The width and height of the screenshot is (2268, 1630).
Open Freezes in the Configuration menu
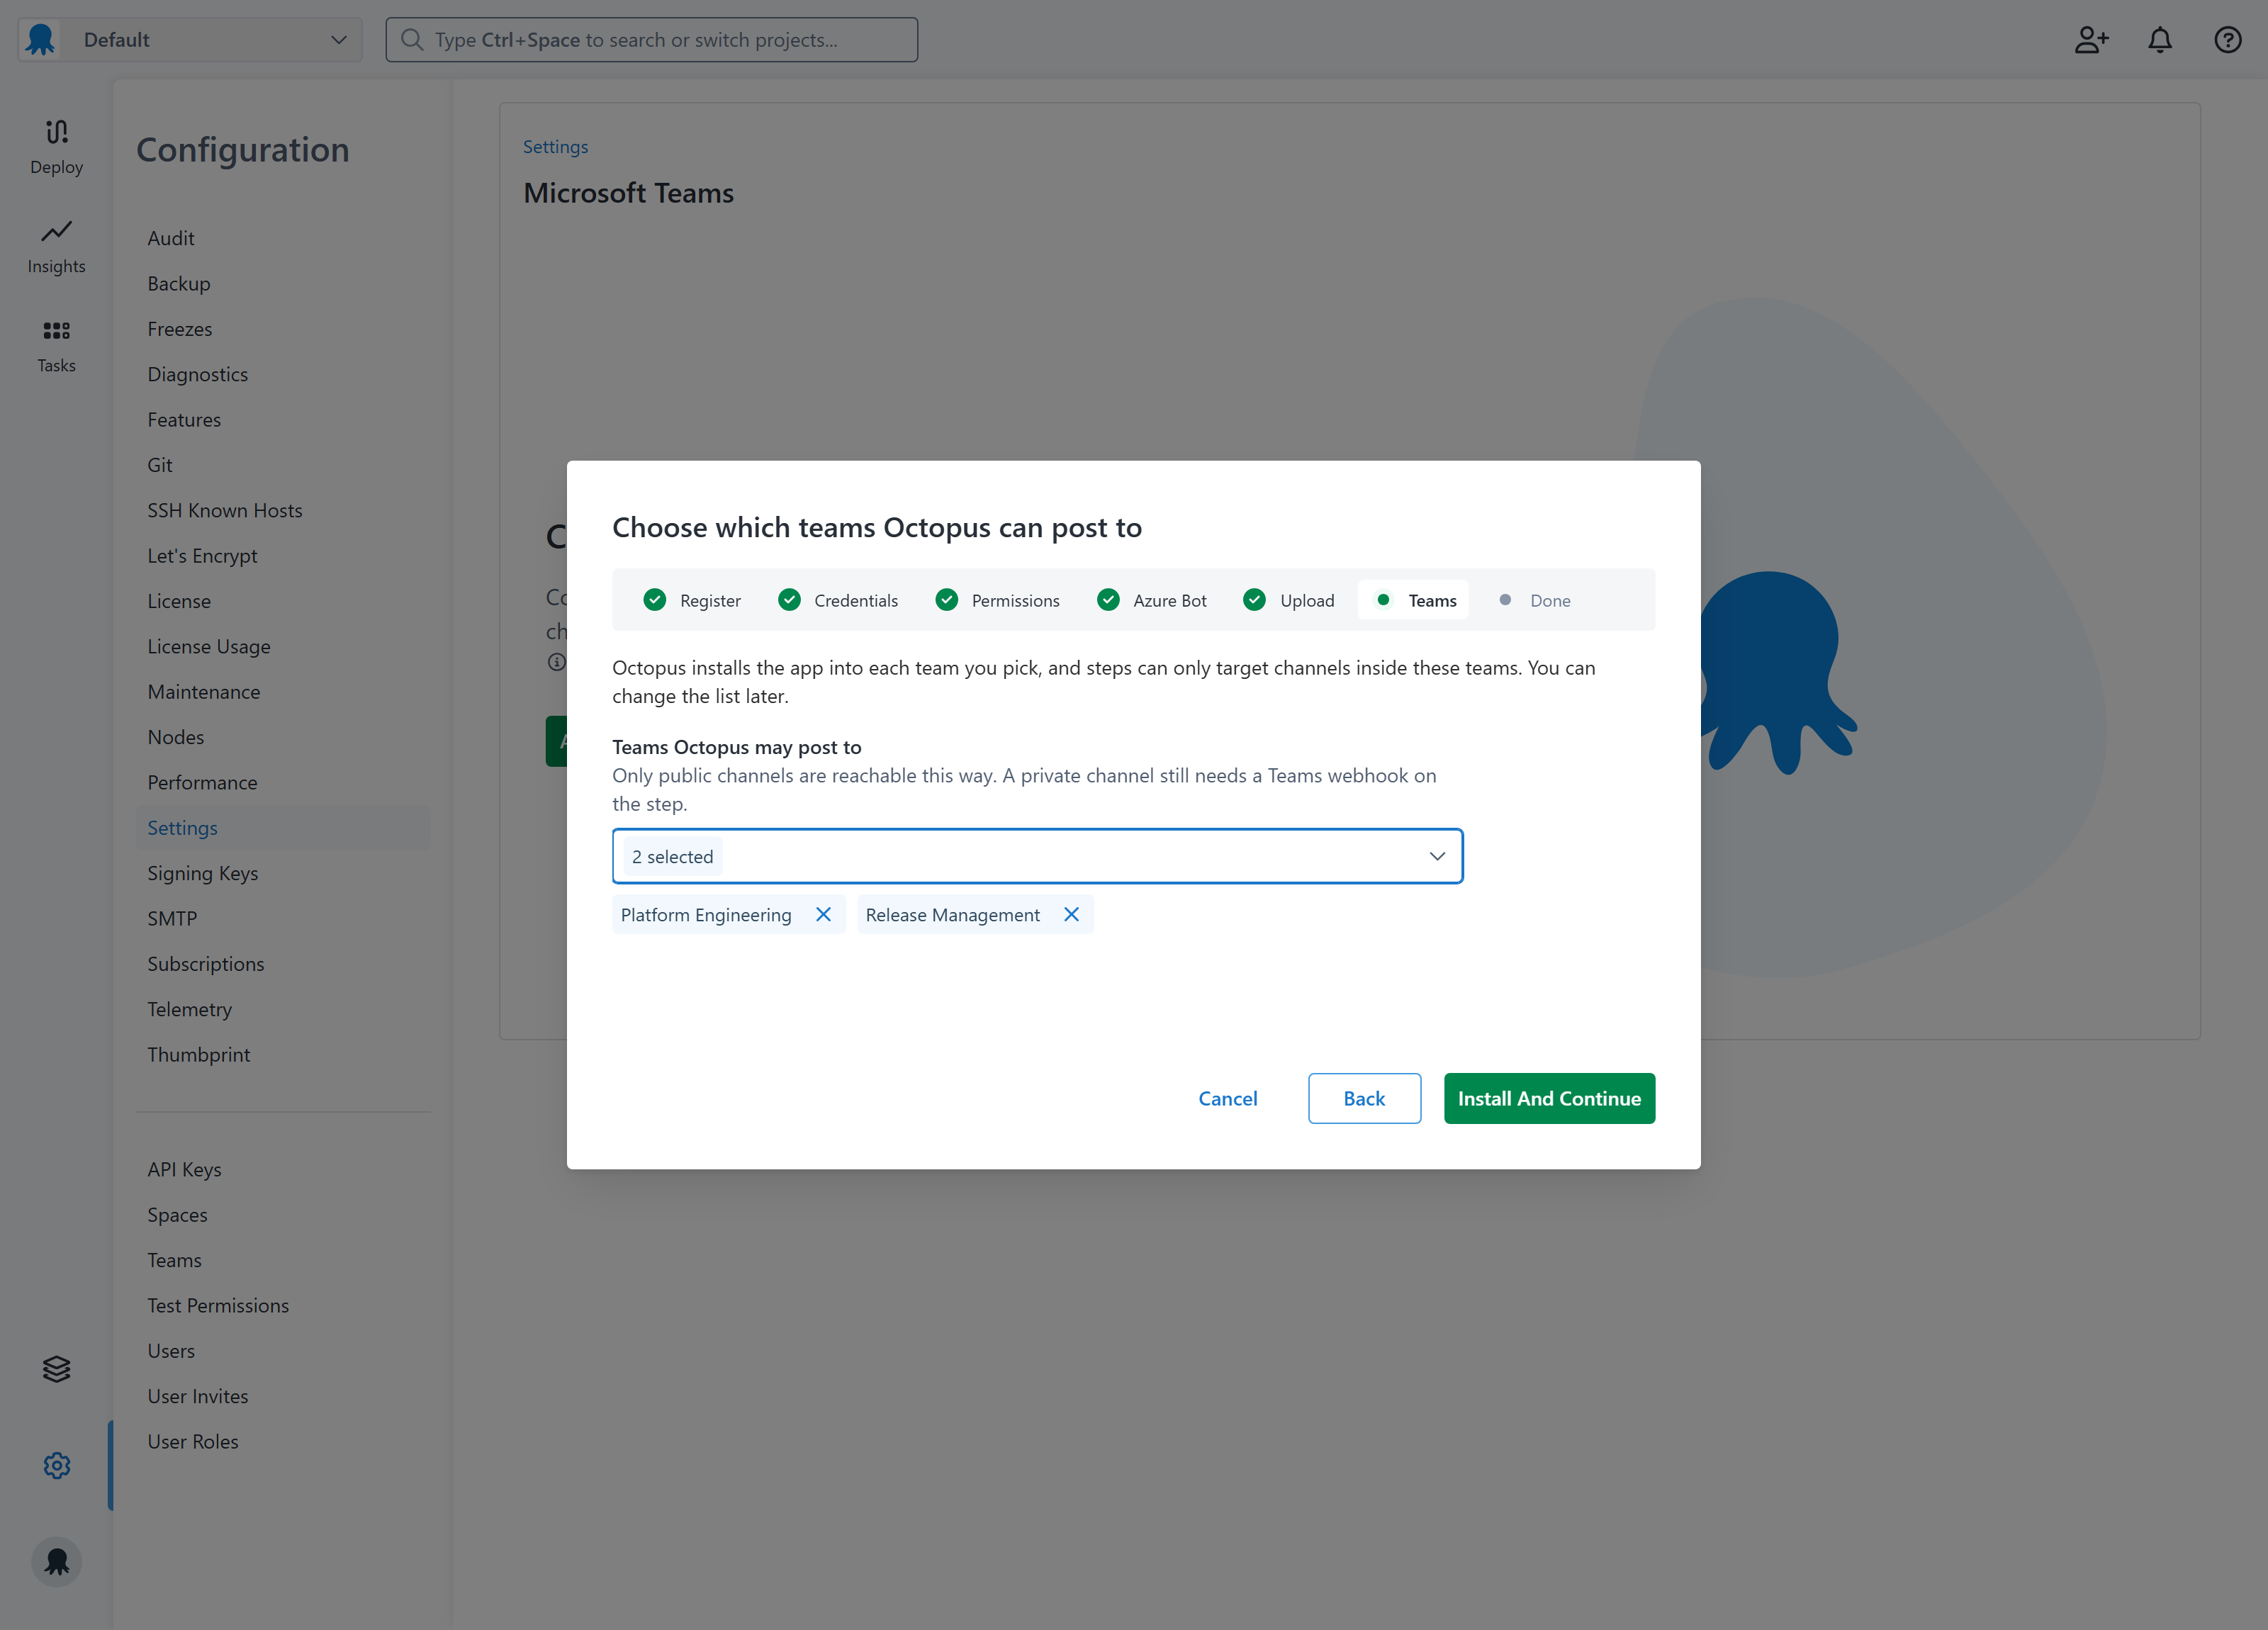pyautogui.click(x=180, y=329)
